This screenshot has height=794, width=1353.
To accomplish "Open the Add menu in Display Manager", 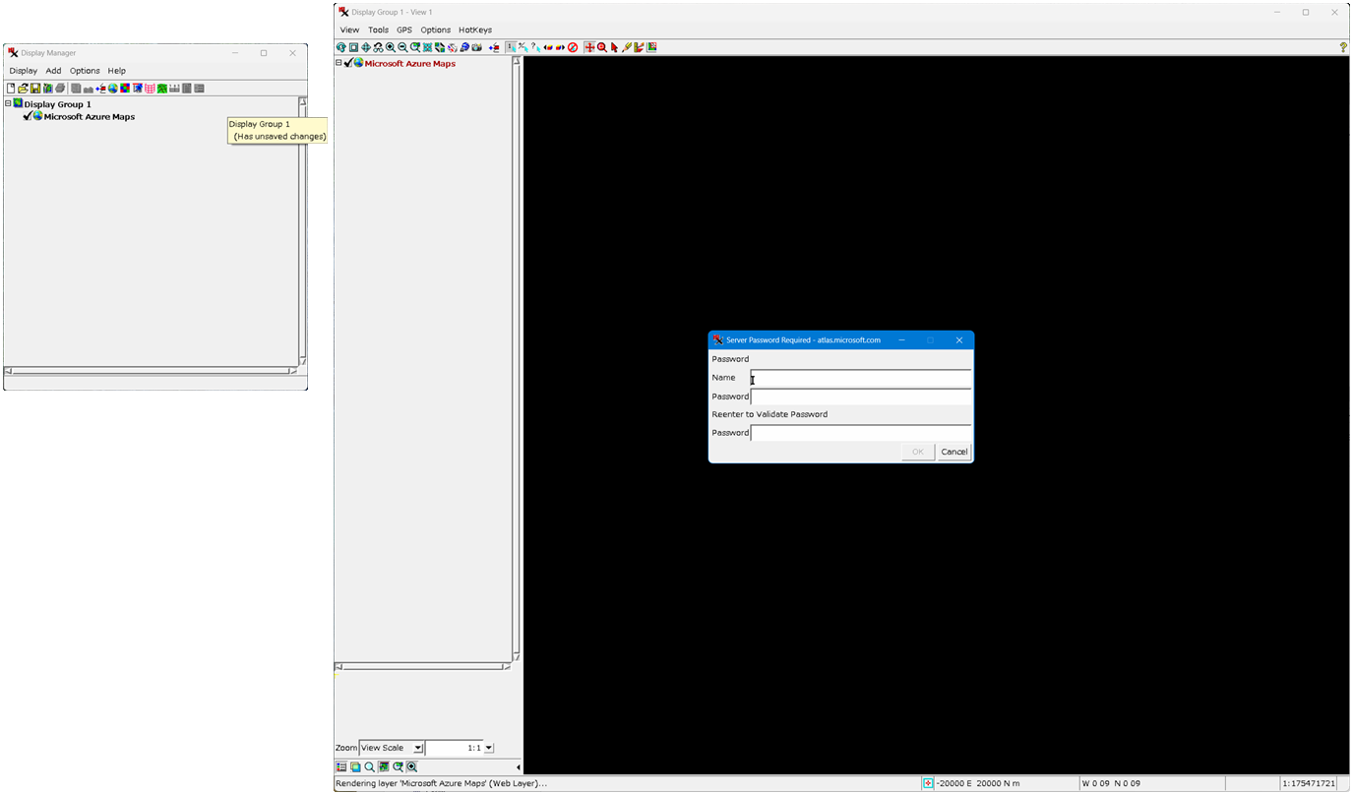I will coord(53,71).
